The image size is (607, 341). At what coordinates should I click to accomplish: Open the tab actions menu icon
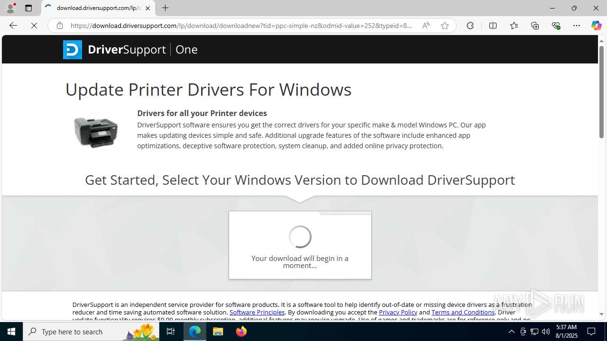(x=28, y=8)
